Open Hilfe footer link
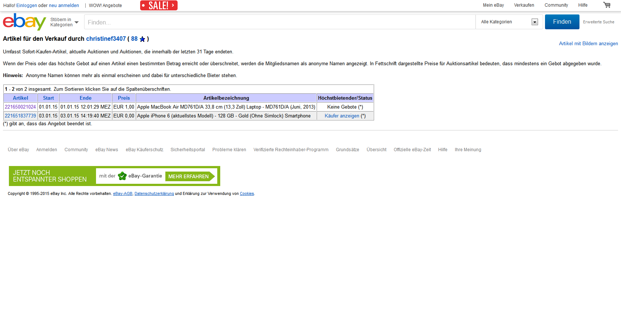 tap(443, 150)
